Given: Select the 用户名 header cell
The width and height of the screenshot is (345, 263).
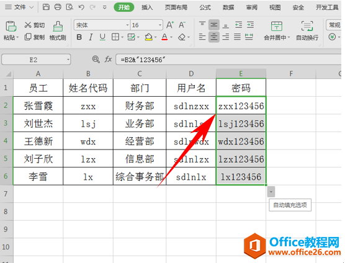Looking at the screenshot, I should (191, 87).
